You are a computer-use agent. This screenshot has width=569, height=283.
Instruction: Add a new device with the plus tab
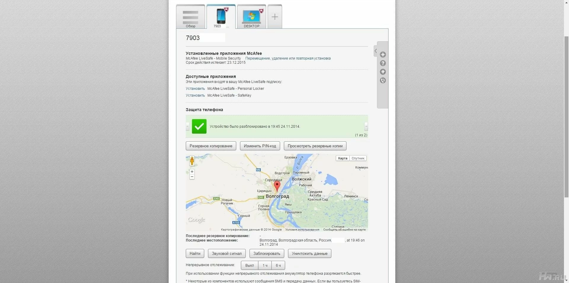(275, 17)
